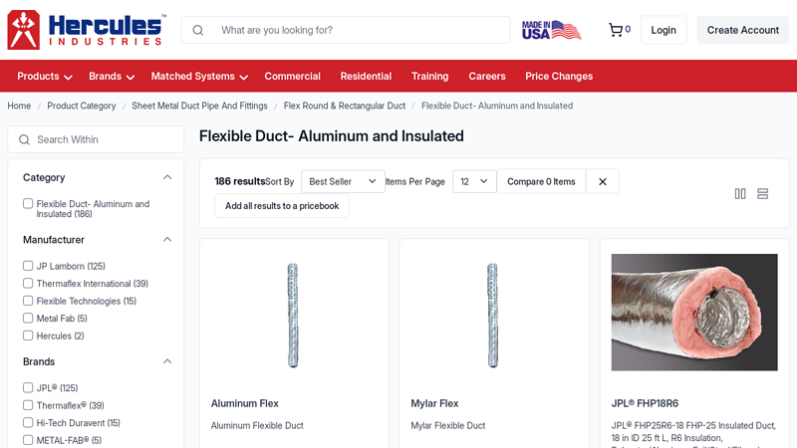797x448 pixels.
Task: Go to Sheet Metal Duct Pipe And Fittings breadcrumb
Action: (x=200, y=106)
